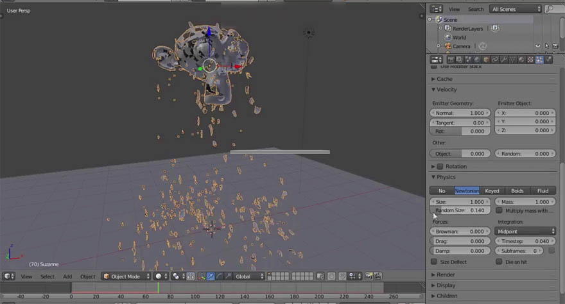This screenshot has width=565, height=304.
Task: Open the 3D viewport Add menu
Action: point(67,276)
